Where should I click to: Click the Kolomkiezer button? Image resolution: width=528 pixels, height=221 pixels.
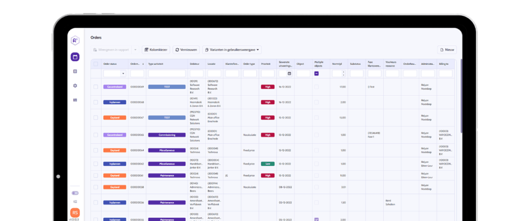(x=156, y=50)
